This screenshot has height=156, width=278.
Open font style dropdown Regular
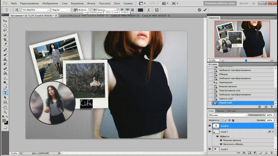point(68,10)
